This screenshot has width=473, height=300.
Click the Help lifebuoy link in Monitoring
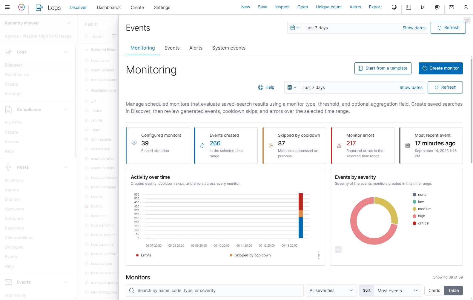point(266,87)
